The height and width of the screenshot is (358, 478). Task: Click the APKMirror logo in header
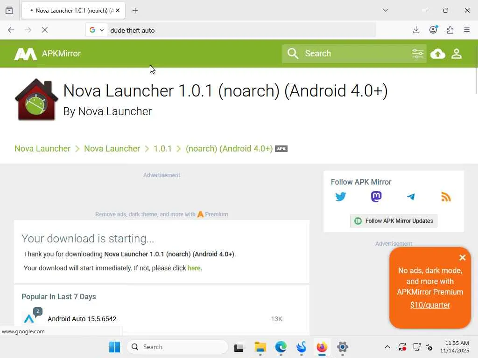[48, 54]
